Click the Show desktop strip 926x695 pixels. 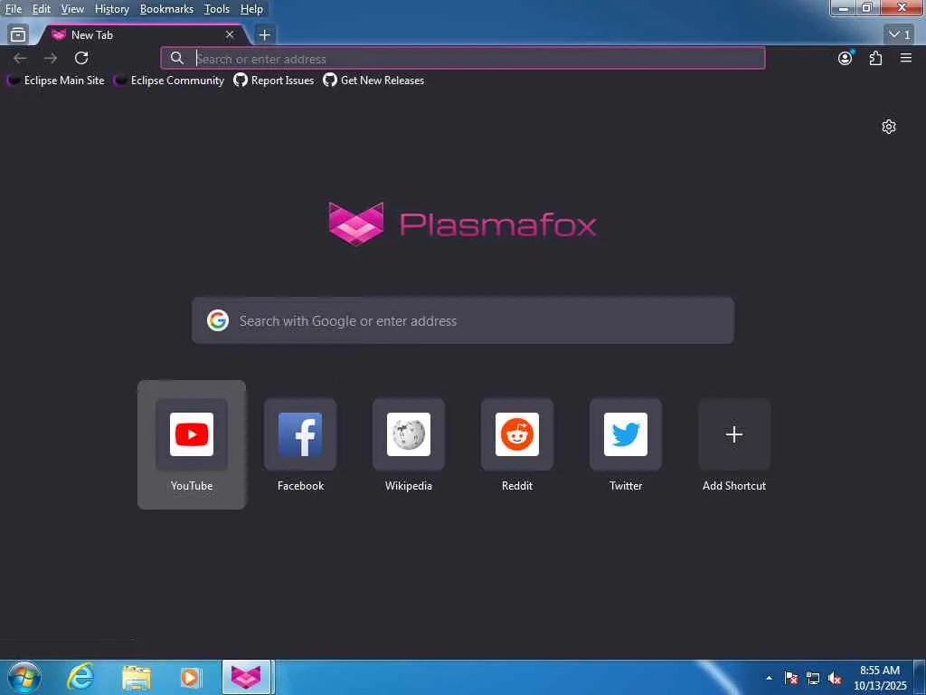920,677
